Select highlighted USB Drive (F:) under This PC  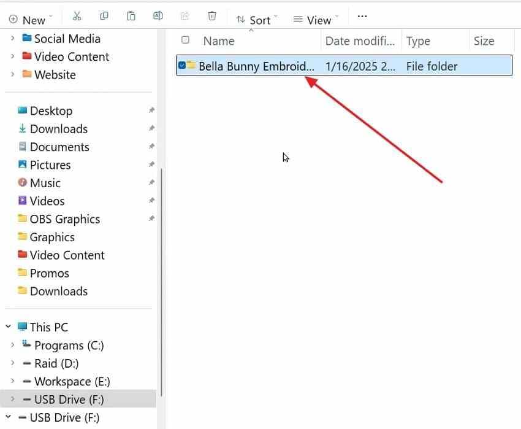69,400
